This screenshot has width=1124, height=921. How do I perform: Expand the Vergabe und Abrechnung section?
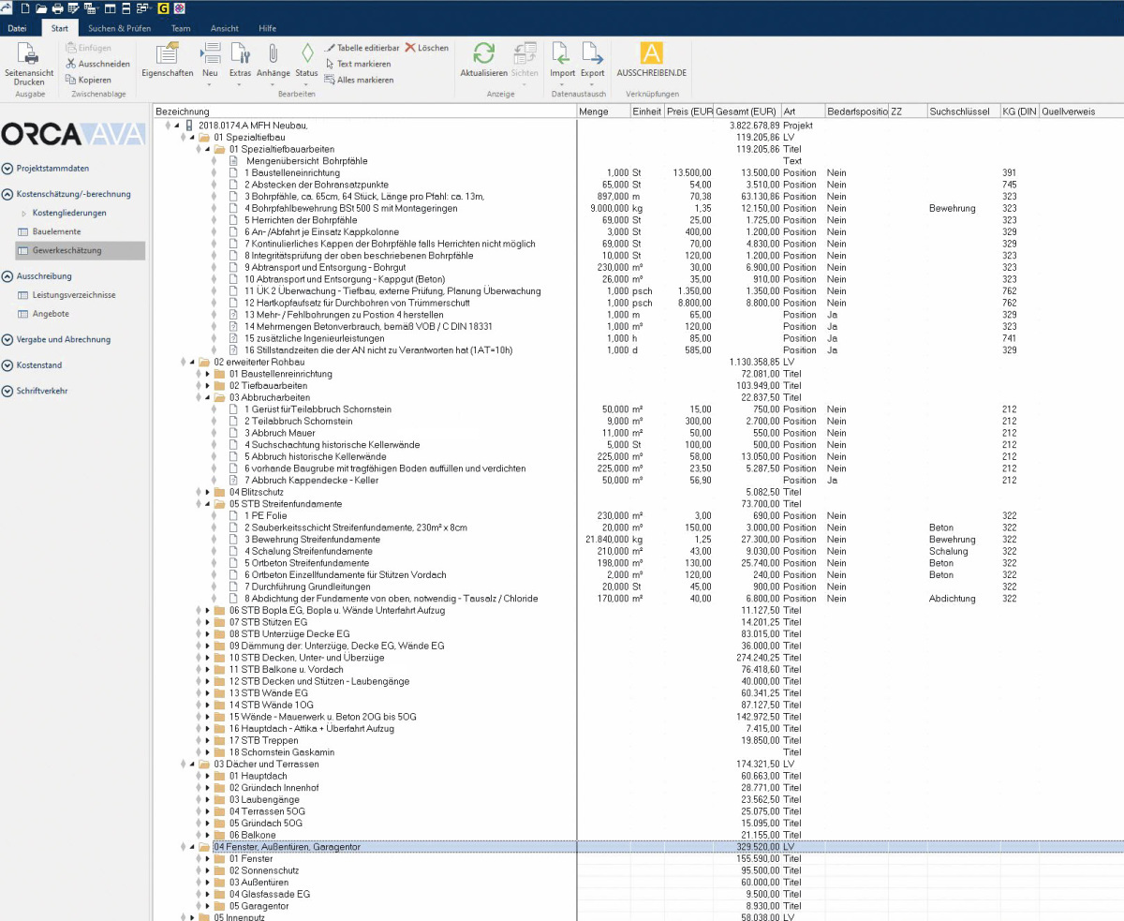click(x=7, y=339)
